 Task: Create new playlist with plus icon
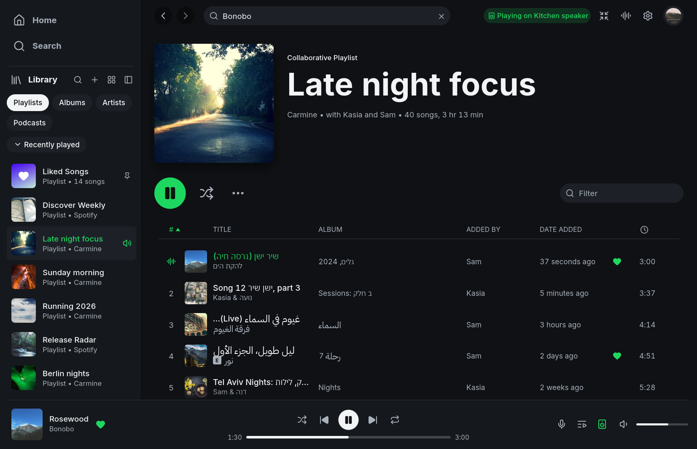(x=94, y=80)
